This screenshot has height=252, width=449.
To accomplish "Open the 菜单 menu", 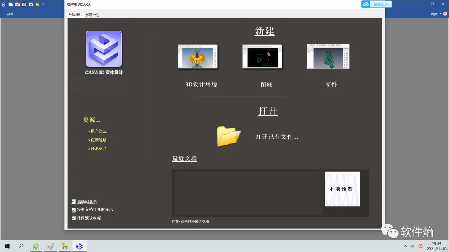I will pos(10,14).
